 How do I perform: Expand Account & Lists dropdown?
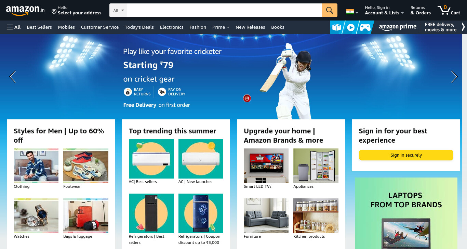pyautogui.click(x=384, y=10)
